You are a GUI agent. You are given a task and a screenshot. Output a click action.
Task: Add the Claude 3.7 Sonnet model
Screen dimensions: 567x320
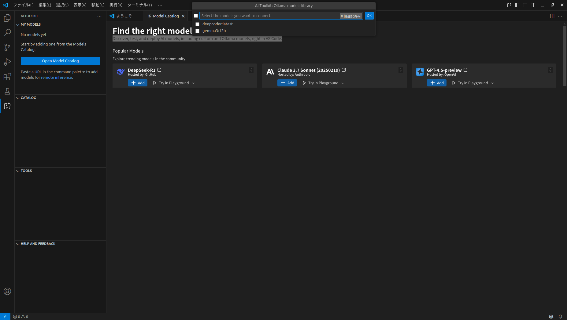coord(287,83)
